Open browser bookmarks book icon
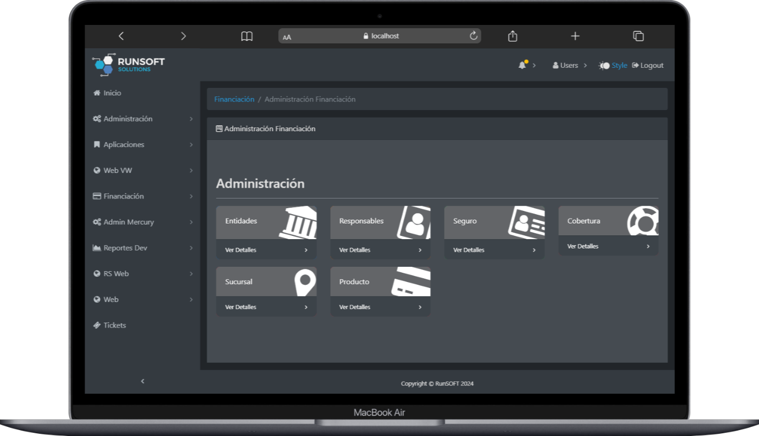759x436 pixels. click(247, 36)
